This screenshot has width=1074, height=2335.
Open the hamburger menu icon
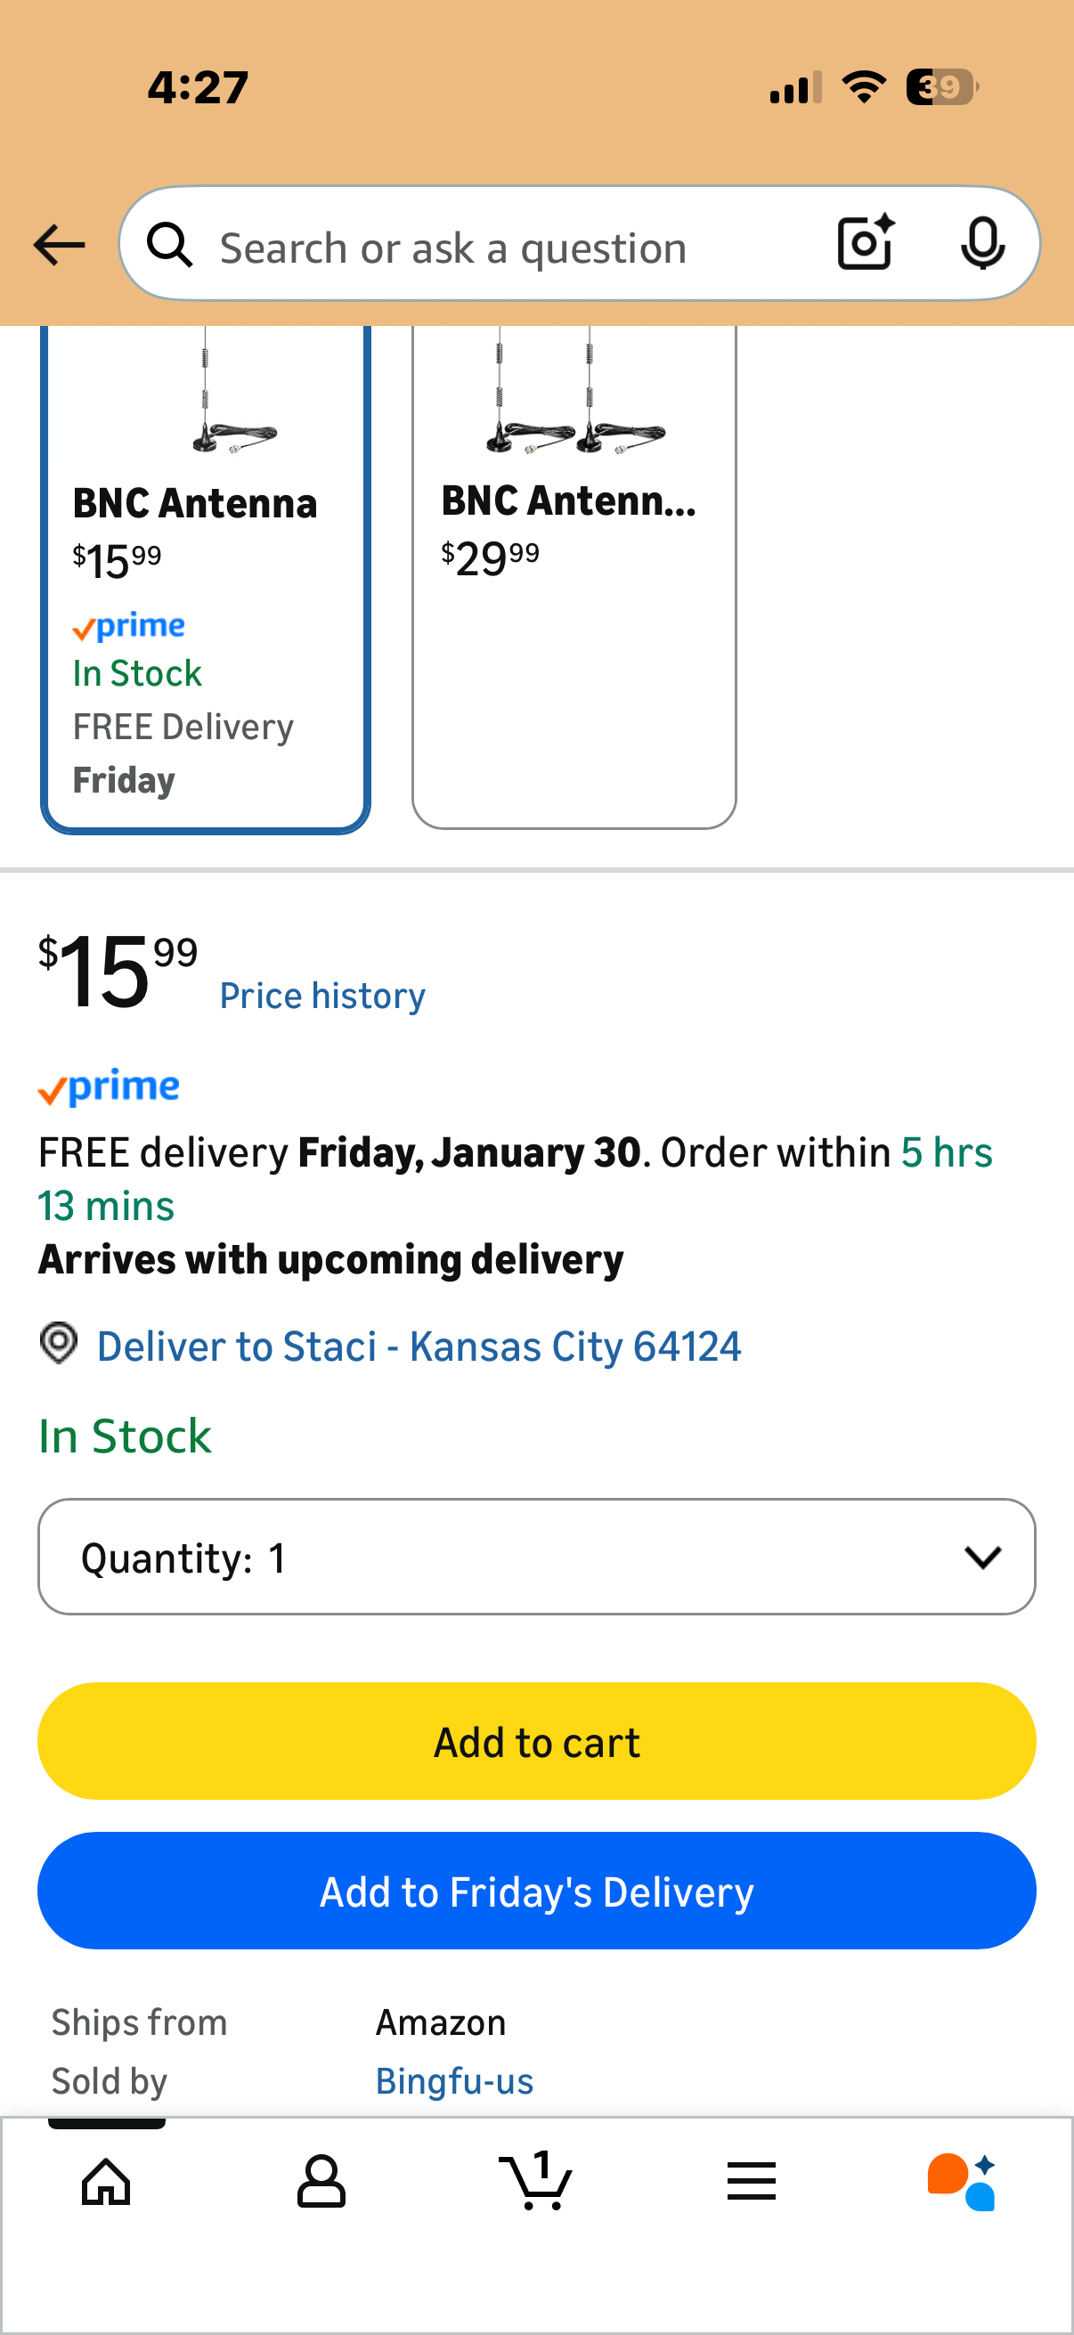pos(752,2180)
